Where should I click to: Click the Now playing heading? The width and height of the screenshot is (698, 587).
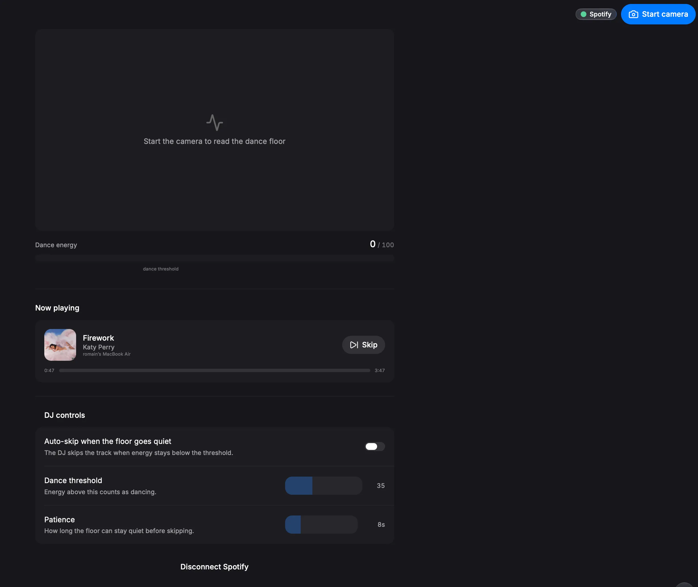57,308
